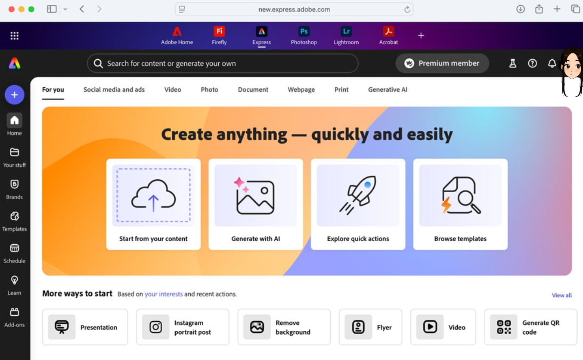Viewport: 583px width, 360px height.
Task: Open Acrobat from the app bar
Action: point(388,36)
